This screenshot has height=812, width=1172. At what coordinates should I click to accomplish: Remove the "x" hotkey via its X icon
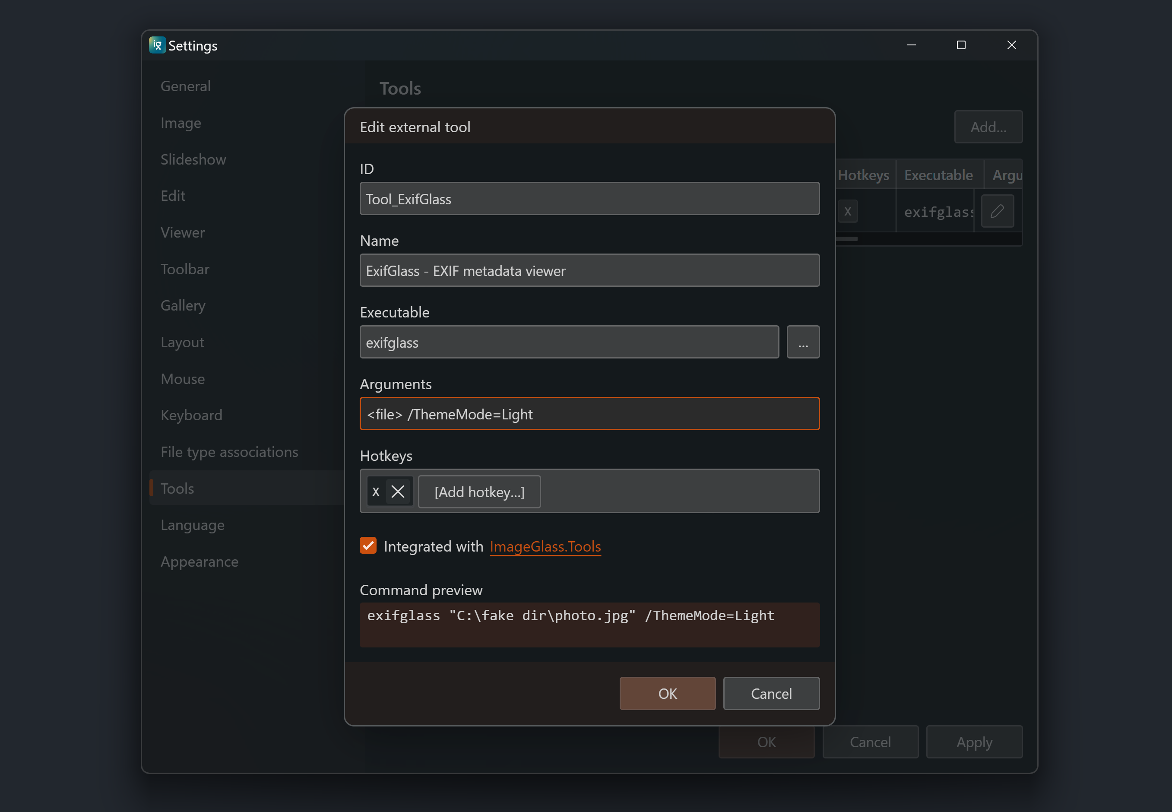click(x=398, y=491)
